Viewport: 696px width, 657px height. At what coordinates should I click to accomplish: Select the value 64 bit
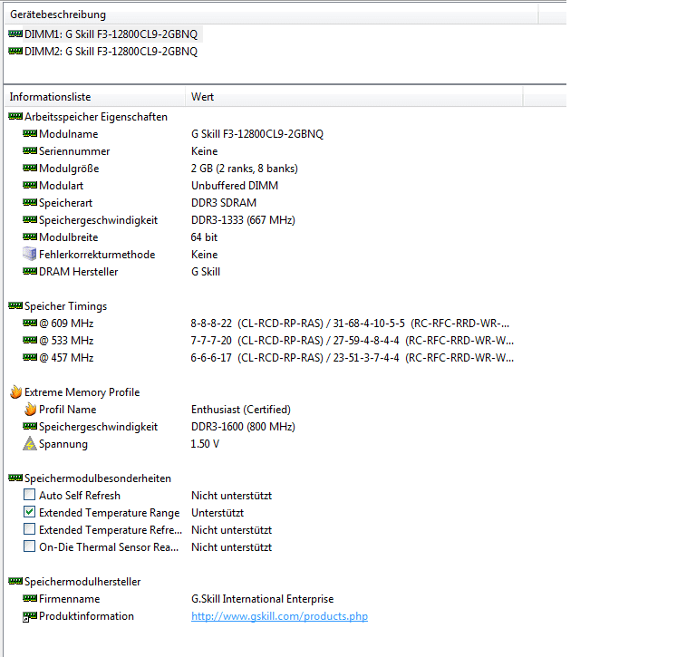tap(204, 237)
